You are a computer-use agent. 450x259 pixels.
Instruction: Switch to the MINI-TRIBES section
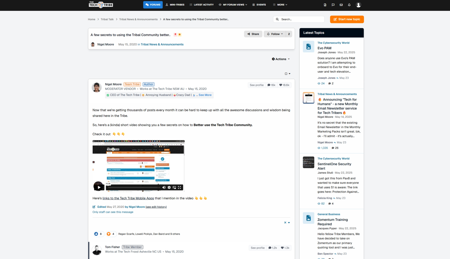point(175,5)
